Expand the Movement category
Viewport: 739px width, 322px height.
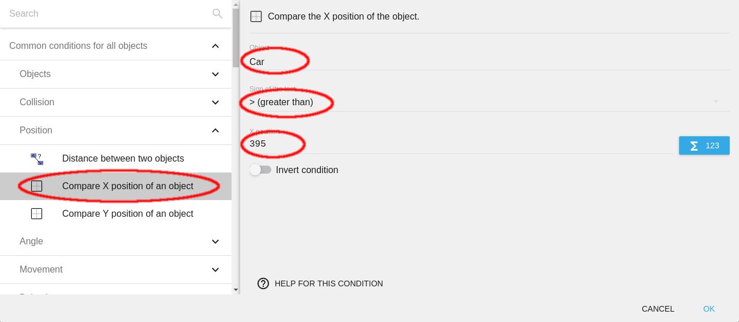tap(215, 270)
